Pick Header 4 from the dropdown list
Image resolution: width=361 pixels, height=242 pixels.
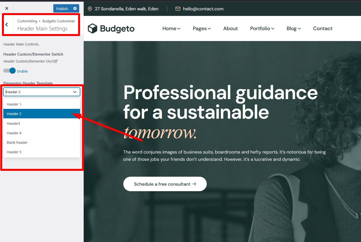[x=14, y=133]
